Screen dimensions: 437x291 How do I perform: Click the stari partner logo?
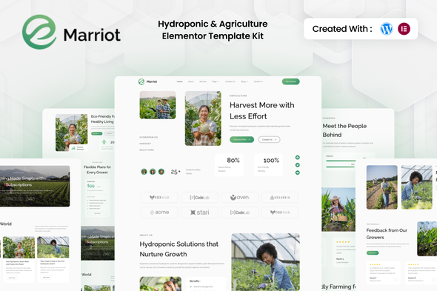[199, 213]
